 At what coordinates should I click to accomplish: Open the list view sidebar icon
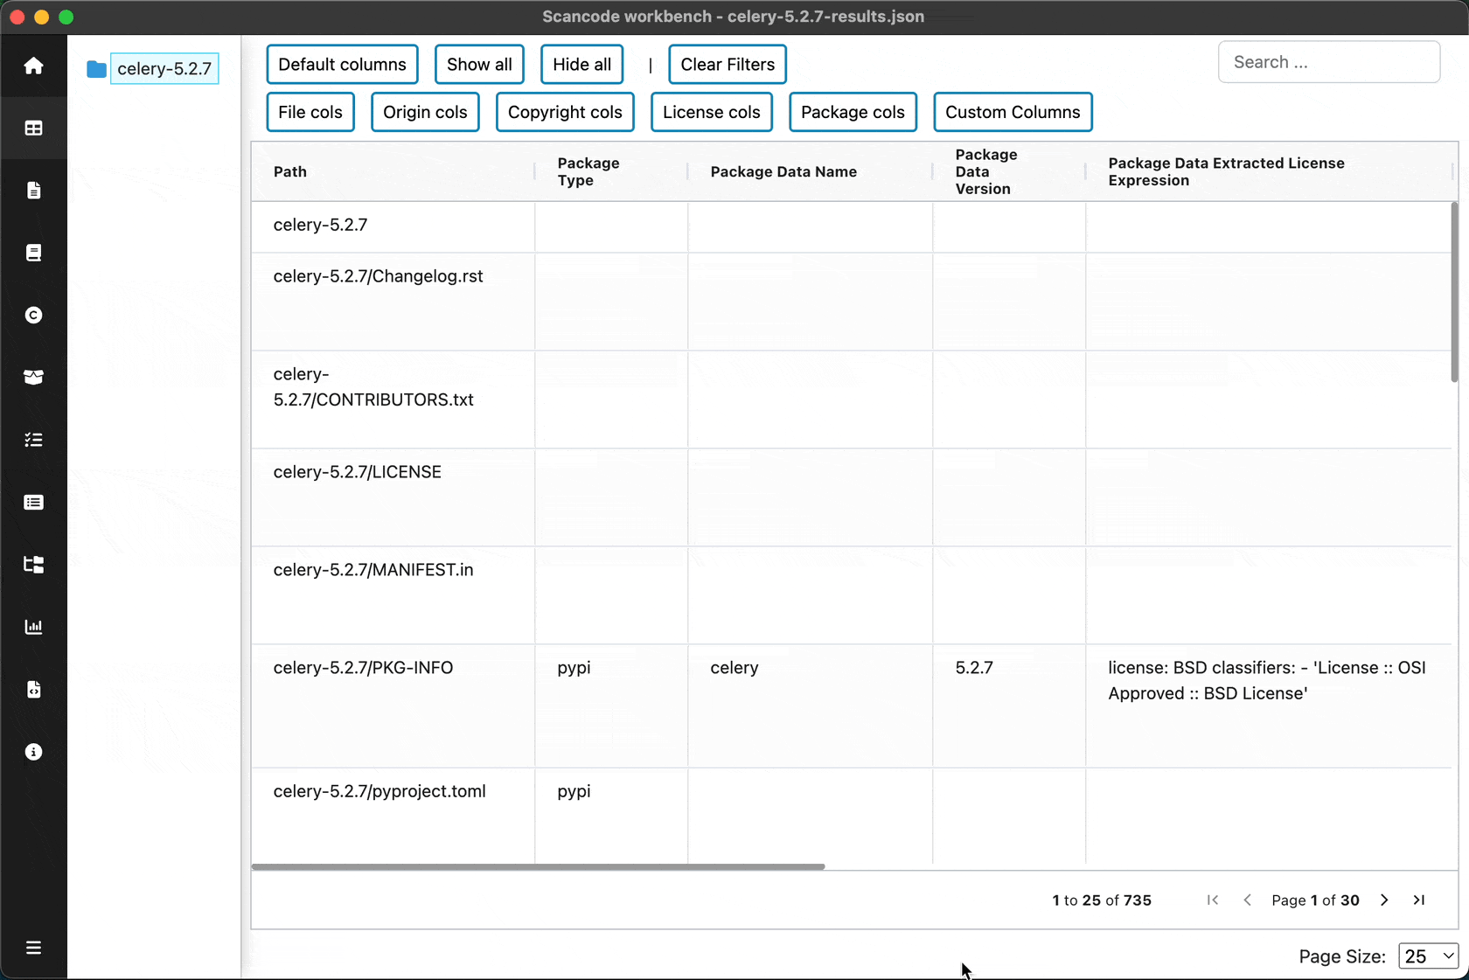click(x=33, y=503)
